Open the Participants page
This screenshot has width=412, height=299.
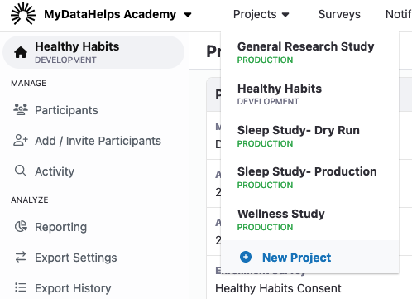(x=66, y=110)
